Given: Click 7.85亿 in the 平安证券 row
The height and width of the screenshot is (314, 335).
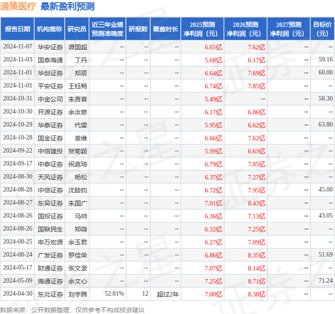Looking at the screenshot, I should pos(257,86).
